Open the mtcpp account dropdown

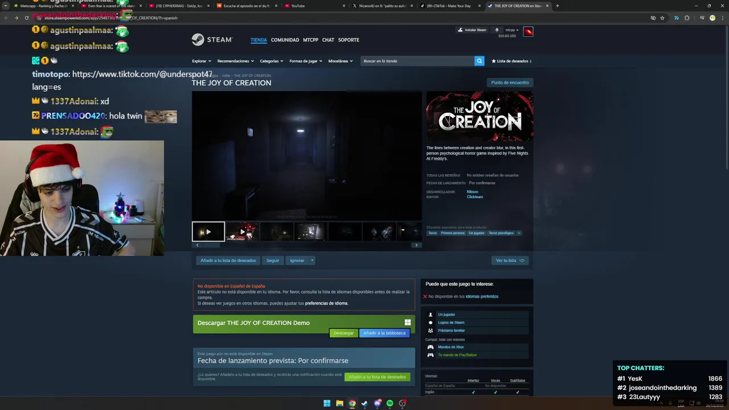(x=512, y=30)
